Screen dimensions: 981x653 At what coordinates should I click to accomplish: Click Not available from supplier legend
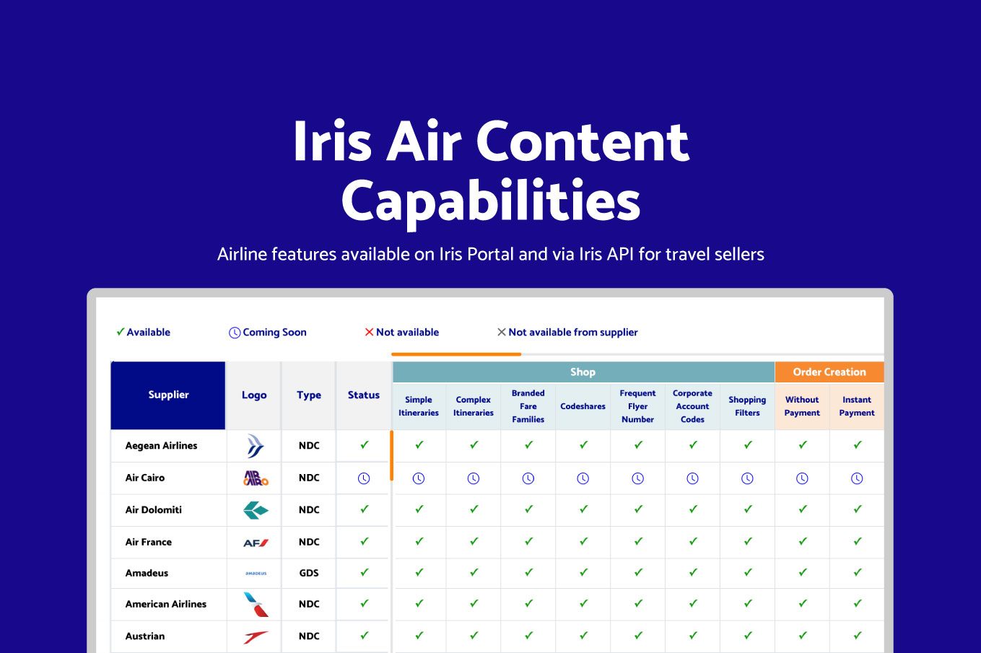(567, 333)
